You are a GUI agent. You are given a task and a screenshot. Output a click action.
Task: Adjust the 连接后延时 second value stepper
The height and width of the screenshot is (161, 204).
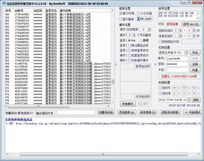tap(194, 36)
